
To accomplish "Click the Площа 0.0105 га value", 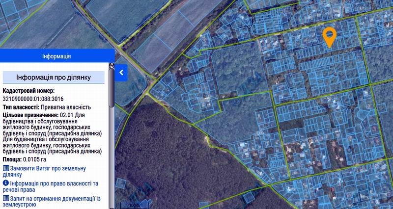I will (34, 159).
